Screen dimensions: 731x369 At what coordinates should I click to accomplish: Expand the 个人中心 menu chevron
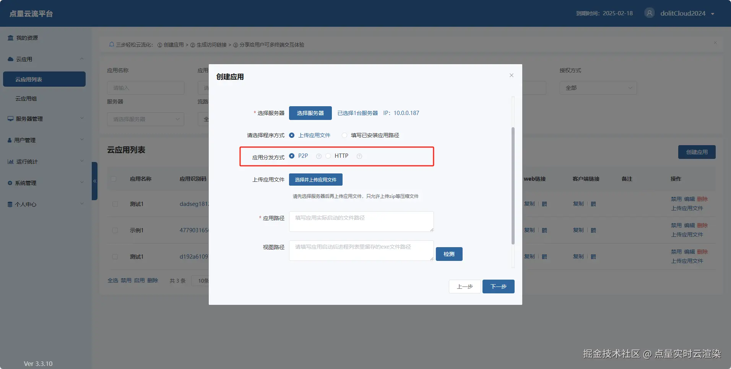81,204
